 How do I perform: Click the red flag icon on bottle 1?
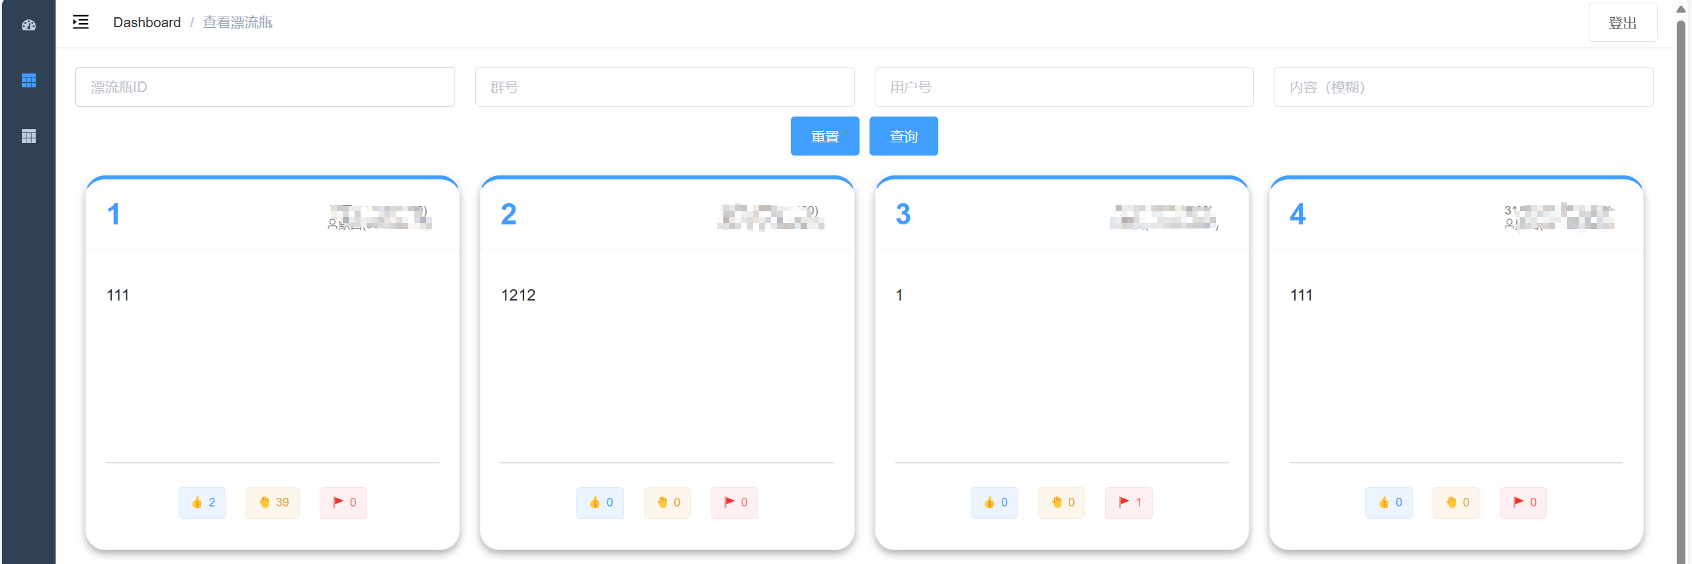[343, 502]
